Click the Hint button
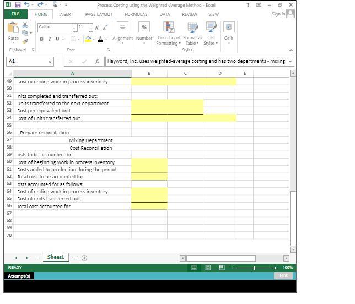The image size is (355, 304). click(283, 275)
